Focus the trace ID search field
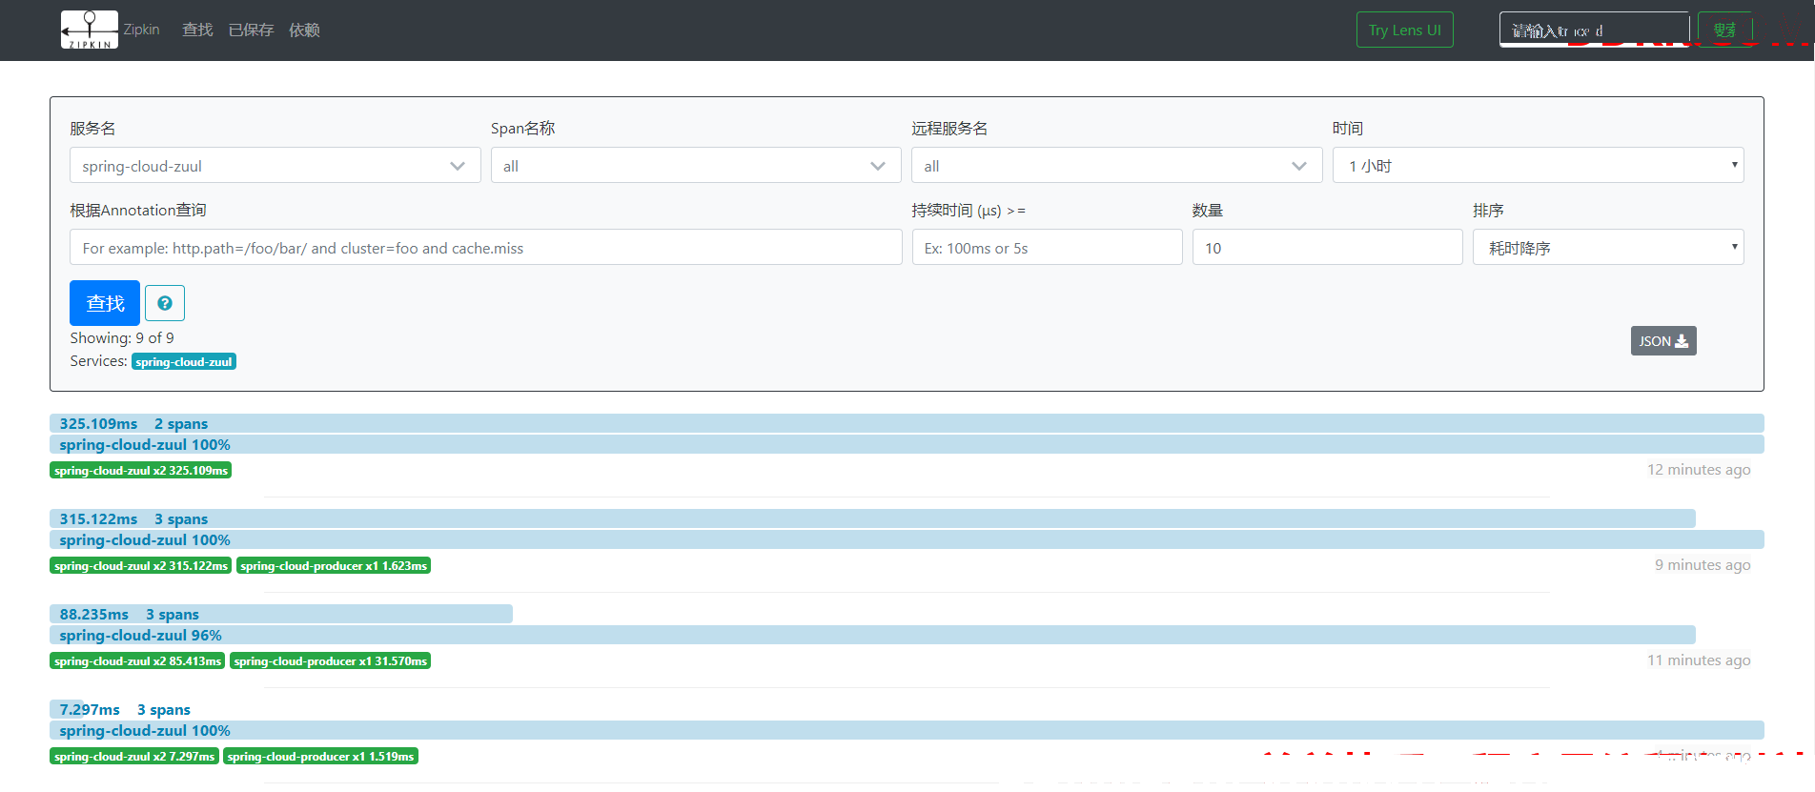Viewport: 1815px width, 792px height. [x=1594, y=30]
